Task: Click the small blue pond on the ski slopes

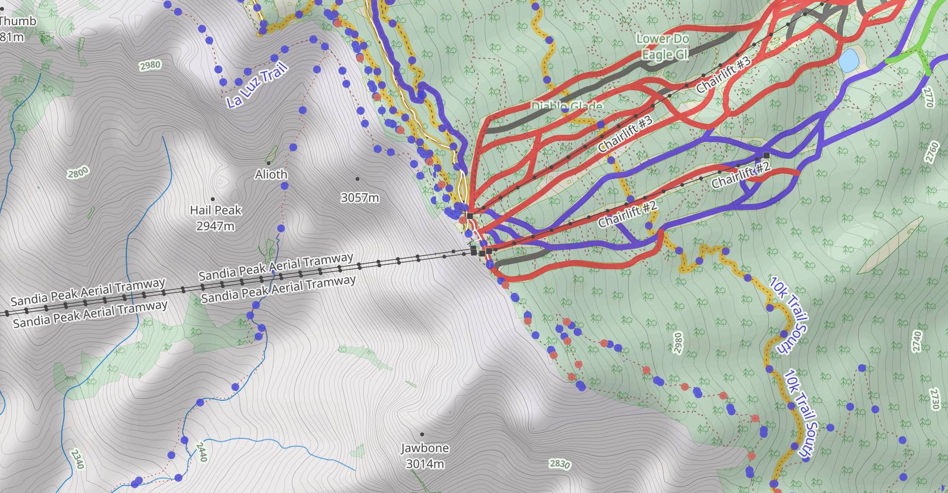Action: click(x=848, y=60)
